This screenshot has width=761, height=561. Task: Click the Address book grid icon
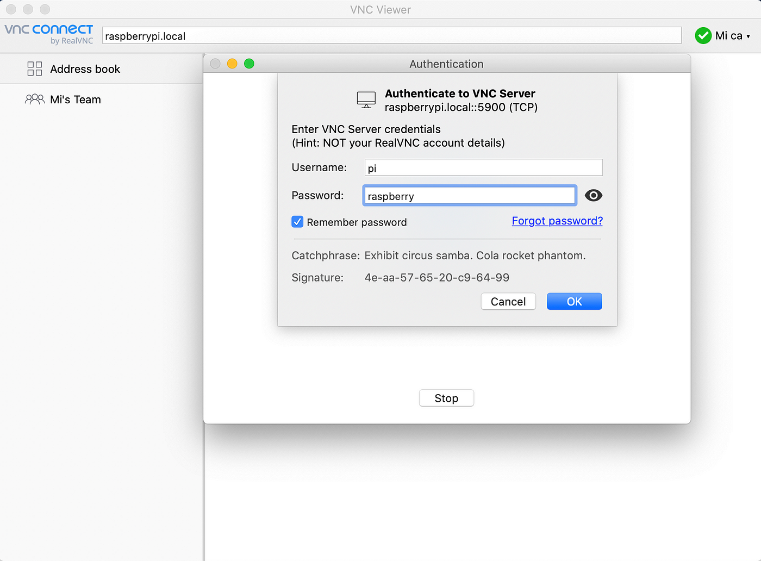[35, 68]
